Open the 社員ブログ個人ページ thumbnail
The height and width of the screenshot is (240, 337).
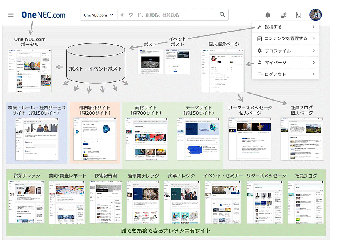302,139
